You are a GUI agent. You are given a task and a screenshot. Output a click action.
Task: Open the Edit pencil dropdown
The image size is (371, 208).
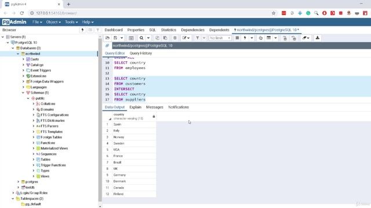coord(186,38)
